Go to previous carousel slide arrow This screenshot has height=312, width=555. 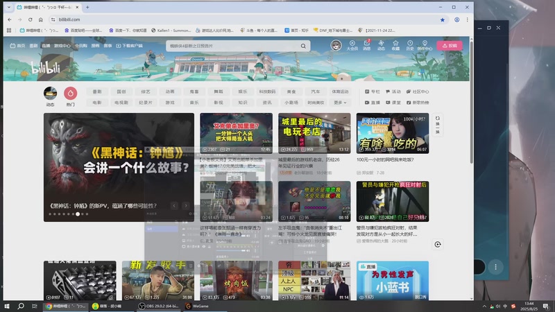[174, 205]
